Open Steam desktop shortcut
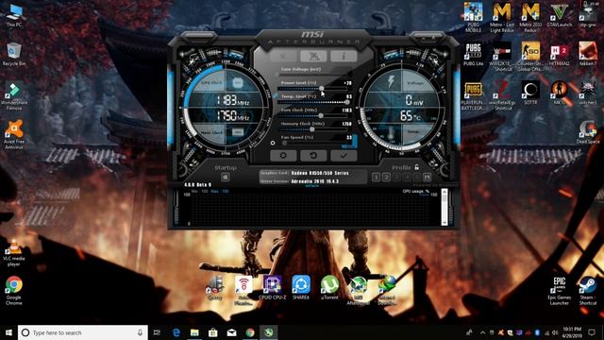The height and width of the screenshot is (340, 604). point(588,291)
